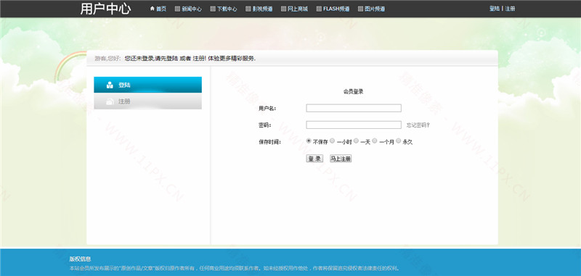The height and width of the screenshot is (276, 581).
Task: Select the 一个月 radio option
Action: click(375, 141)
